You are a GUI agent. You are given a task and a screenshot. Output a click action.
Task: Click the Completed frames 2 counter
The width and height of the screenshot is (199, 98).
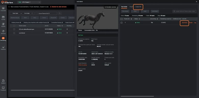click(x=57, y=23)
